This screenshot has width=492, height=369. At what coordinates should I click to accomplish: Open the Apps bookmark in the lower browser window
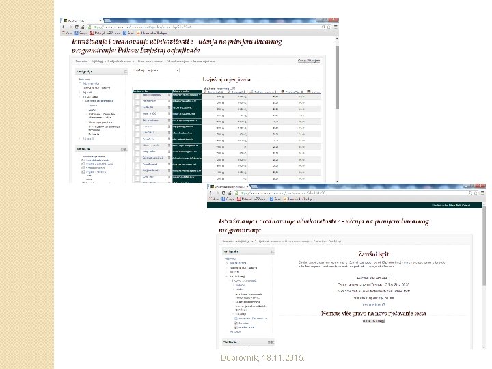[x=214, y=199]
